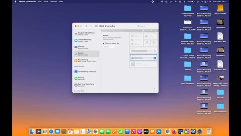Image resolution: width=241 pixels, height=136 pixels.
Task: Open Launchpad in the Dock
Action: [45, 131]
